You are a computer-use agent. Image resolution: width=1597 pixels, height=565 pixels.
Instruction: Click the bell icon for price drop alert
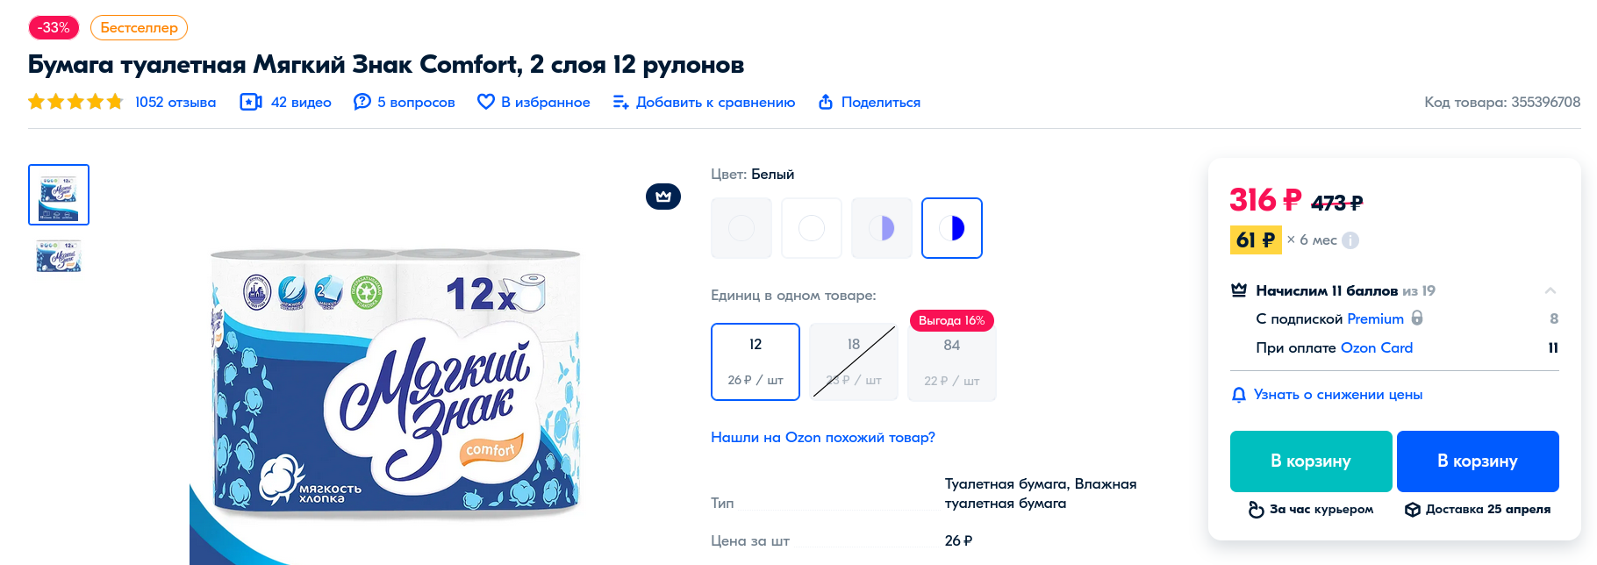[x=1239, y=395]
